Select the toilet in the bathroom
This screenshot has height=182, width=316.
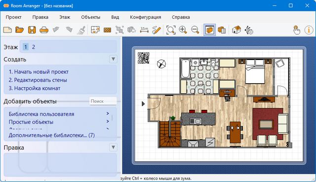pyautogui.click(x=213, y=62)
